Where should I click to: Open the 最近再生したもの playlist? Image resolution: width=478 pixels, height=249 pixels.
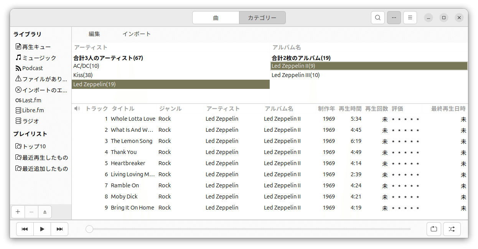(41, 157)
